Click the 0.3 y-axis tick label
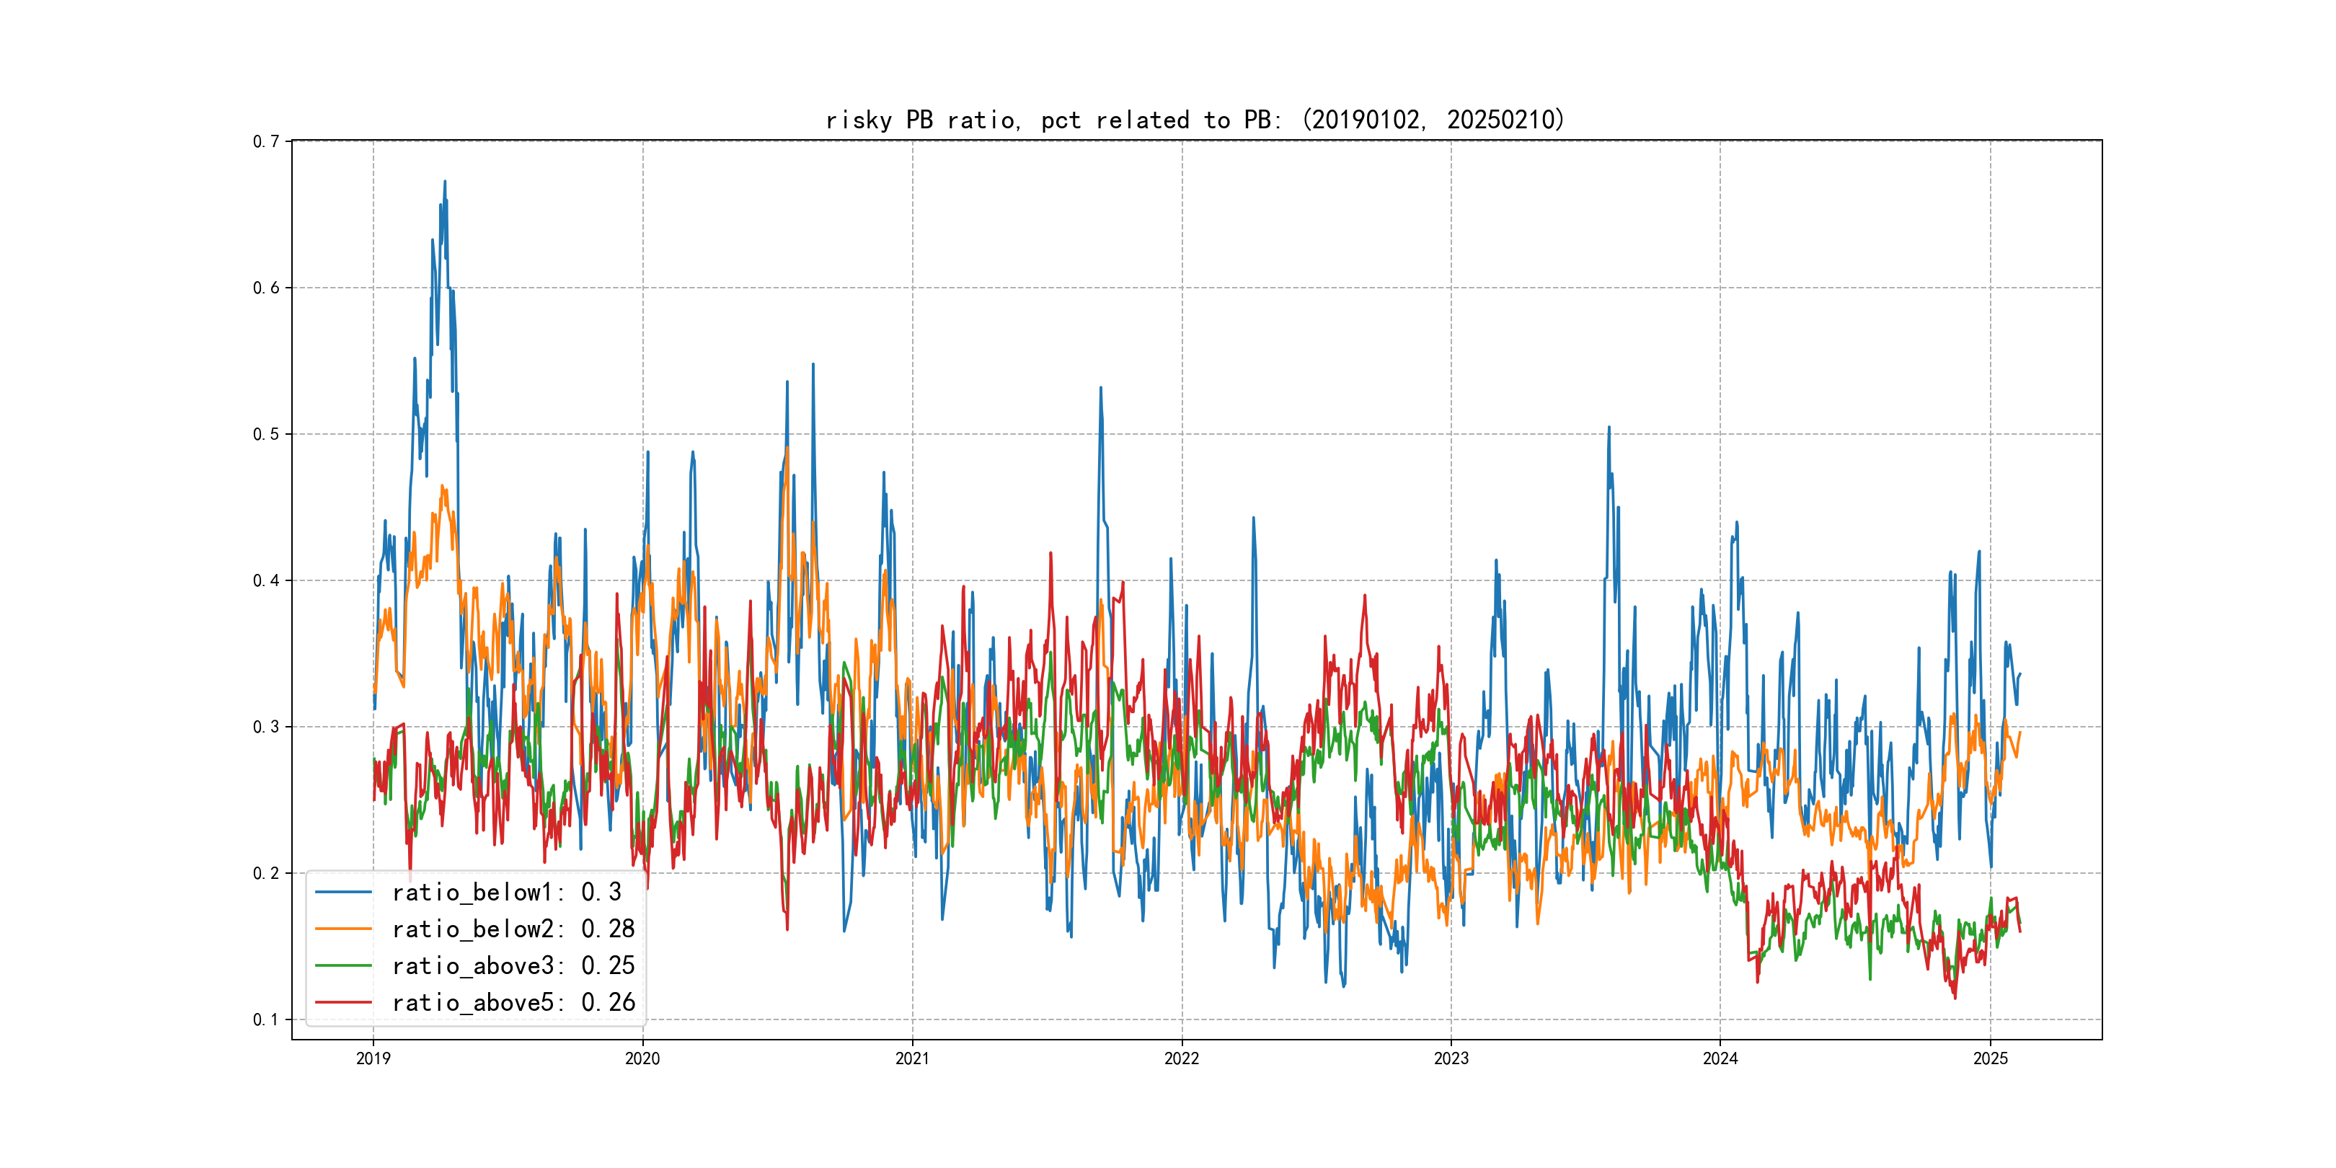Screen dimensions: 2336x1168 coord(266,726)
